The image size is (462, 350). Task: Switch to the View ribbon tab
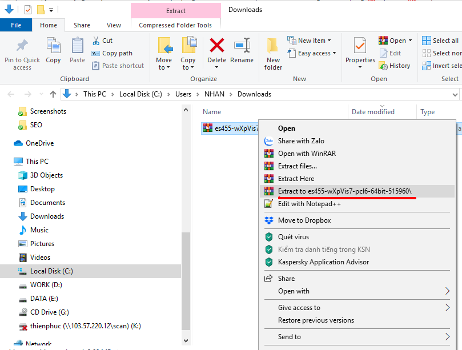click(x=114, y=25)
